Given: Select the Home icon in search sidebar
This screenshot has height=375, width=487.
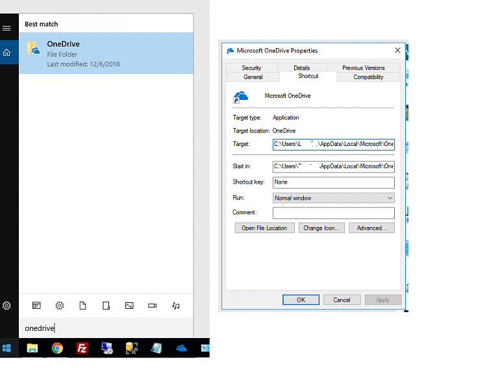Looking at the screenshot, I should tap(6, 53).
